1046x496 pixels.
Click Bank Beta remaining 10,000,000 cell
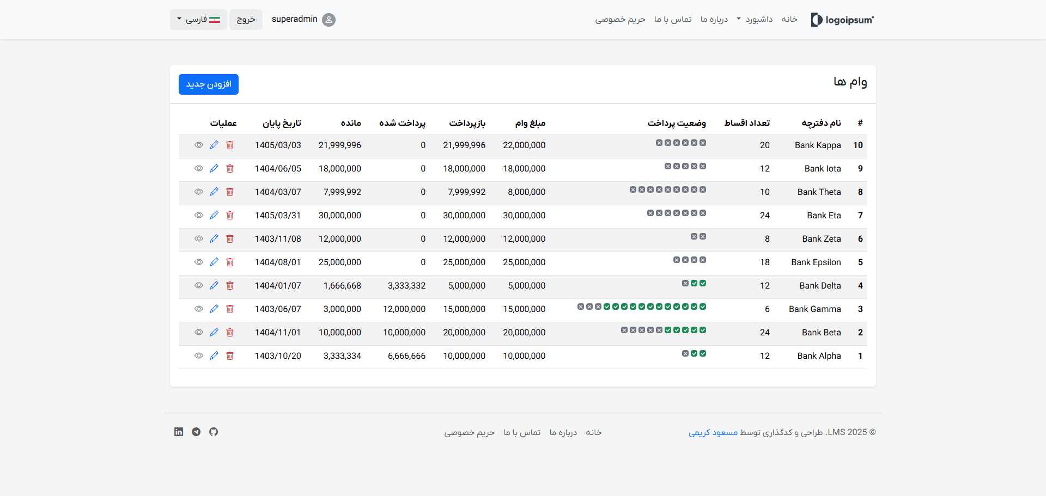[x=340, y=332]
